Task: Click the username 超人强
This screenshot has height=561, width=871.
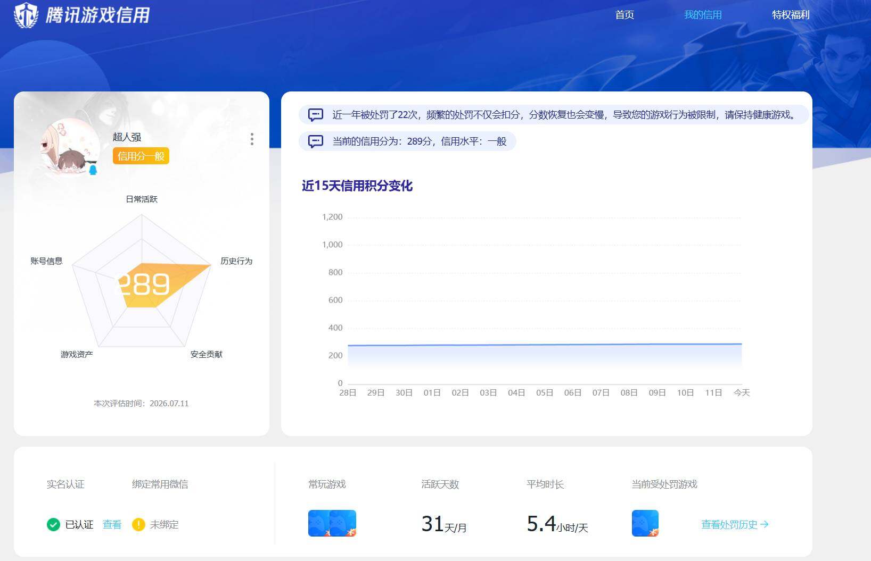Action: tap(127, 137)
